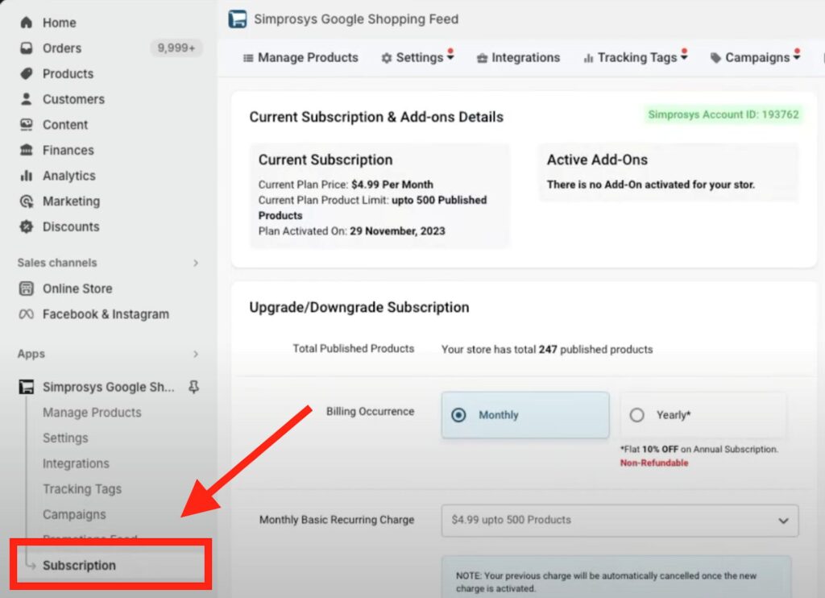Click the 9,999+ orders count badge
The height and width of the screenshot is (598, 825).
coord(176,48)
